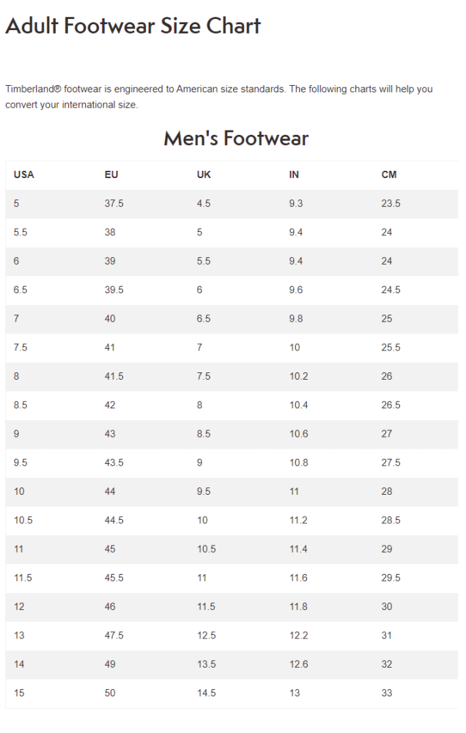Click UK size 13.5 cell
Screen dimensions: 466x733
click(x=206, y=664)
